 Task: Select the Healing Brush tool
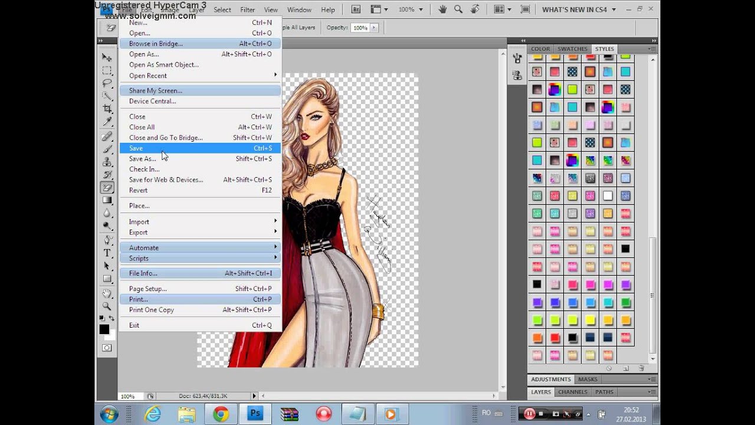pyautogui.click(x=107, y=136)
